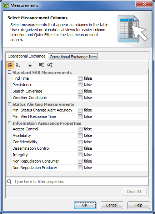Click the Cancel button
This screenshot has width=155, height=214.
click(112, 205)
